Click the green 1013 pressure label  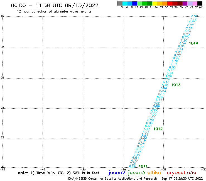(176, 85)
